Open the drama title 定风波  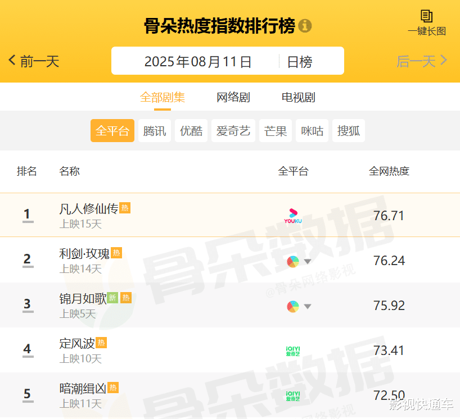point(77,343)
